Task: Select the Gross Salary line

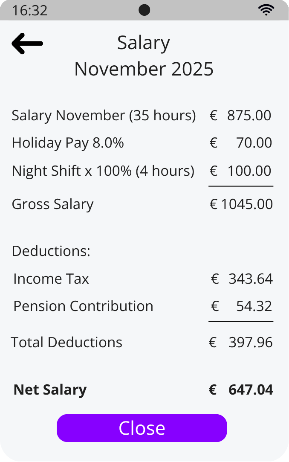Action: (52, 204)
